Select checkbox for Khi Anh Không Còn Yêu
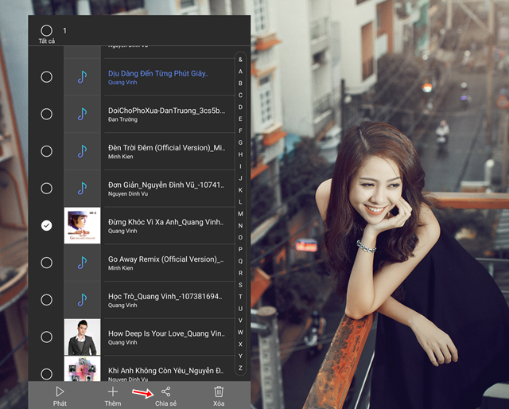Screen dimensions: 509x409 (x=46, y=374)
